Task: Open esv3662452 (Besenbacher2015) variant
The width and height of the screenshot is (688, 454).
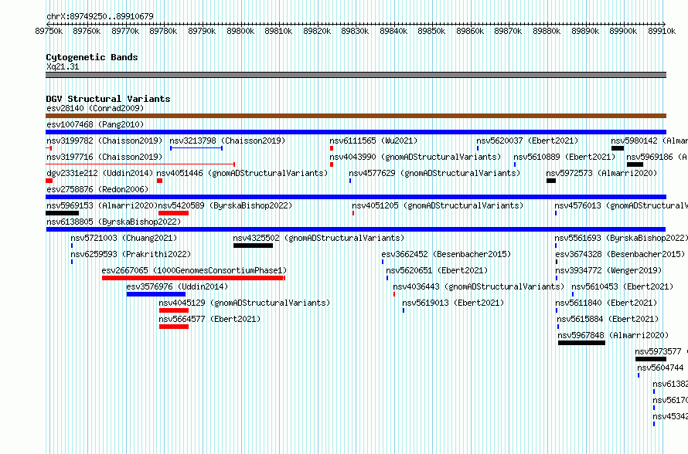Action: point(446,254)
